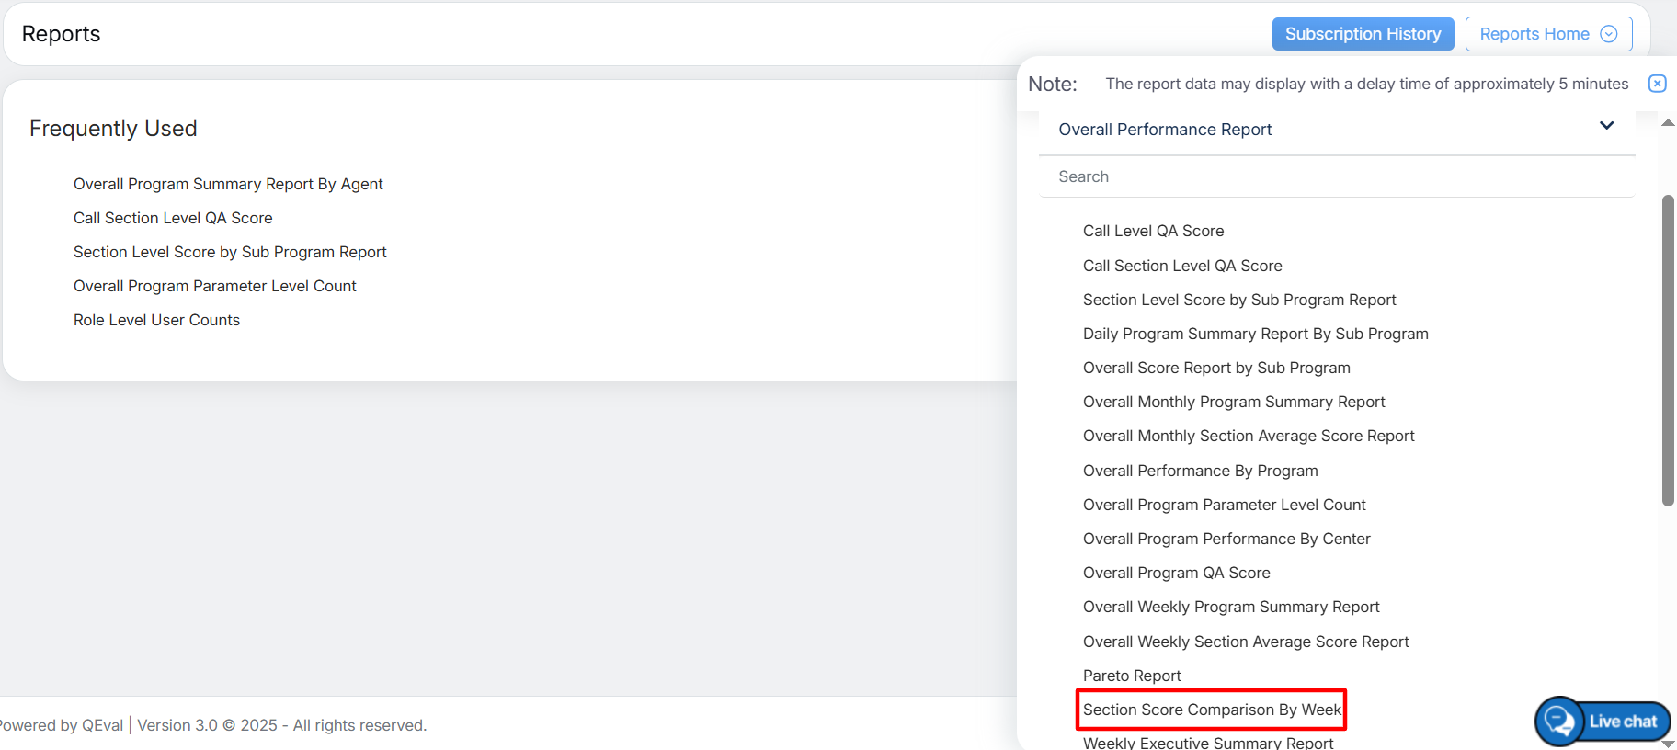This screenshot has width=1677, height=750.
Task: Click the Subscription History button
Action: pyautogui.click(x=1363, y=34)
